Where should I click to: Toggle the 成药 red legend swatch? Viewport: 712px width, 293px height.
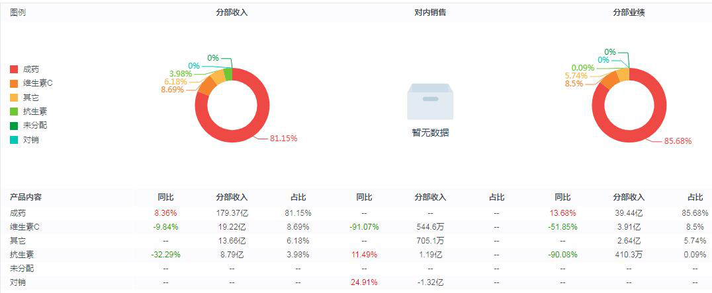tap(15, 69)
